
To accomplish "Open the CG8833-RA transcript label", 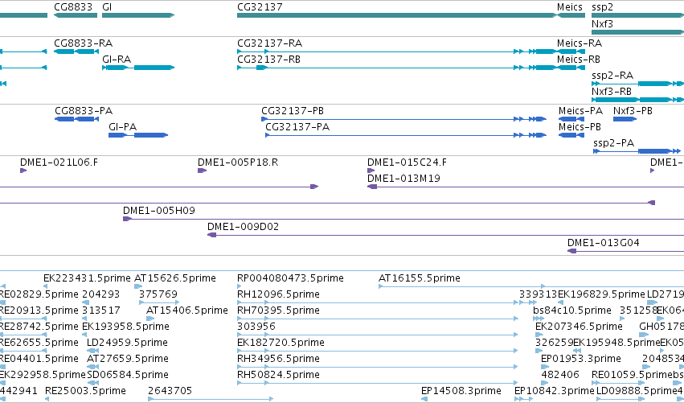I will click(x=83, y=43).
